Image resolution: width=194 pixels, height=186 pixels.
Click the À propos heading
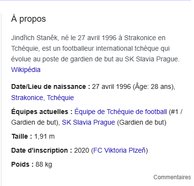click(29, 19)
